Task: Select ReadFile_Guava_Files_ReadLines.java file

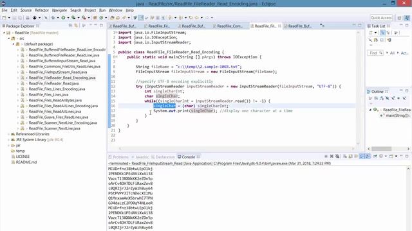Action: point(59,117)
